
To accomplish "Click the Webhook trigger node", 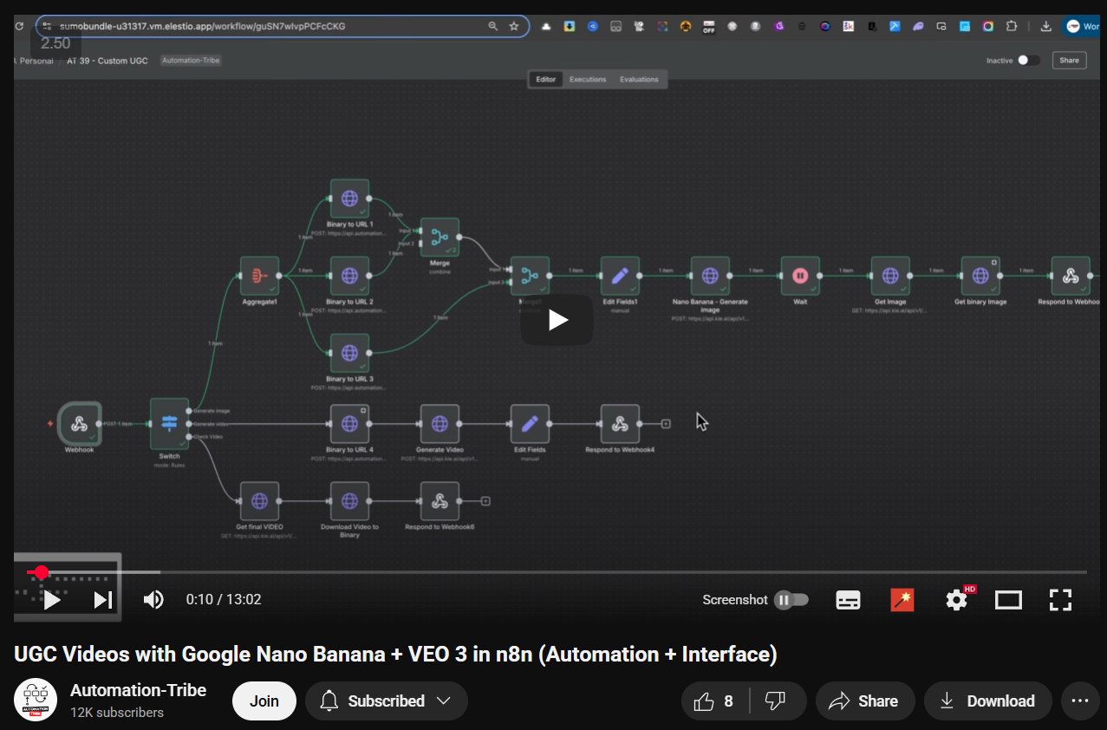I will 80,423.
